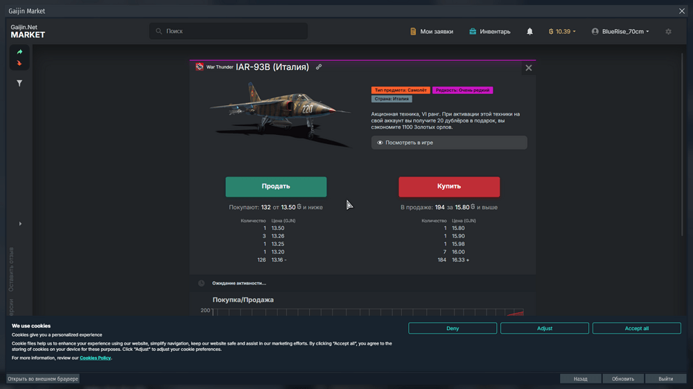Select buy order row 13.16 -
Viewport: 693px width, 389px height.
pos(272,260)
